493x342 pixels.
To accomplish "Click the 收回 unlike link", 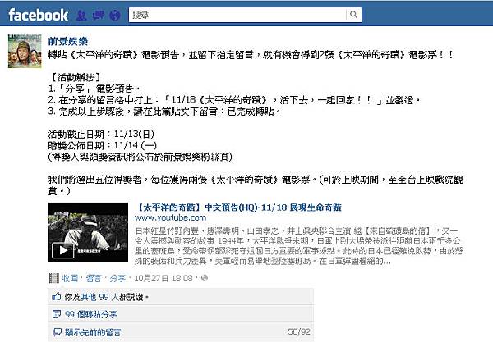I will point(70,278).
